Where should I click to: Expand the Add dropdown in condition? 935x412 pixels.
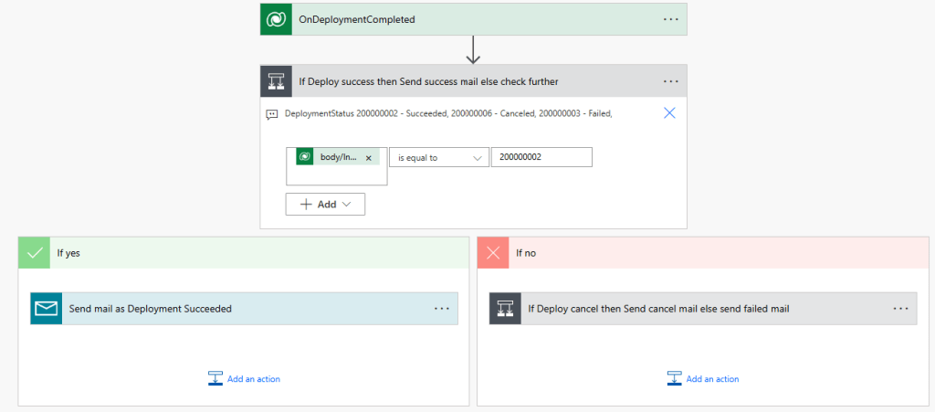325,204
